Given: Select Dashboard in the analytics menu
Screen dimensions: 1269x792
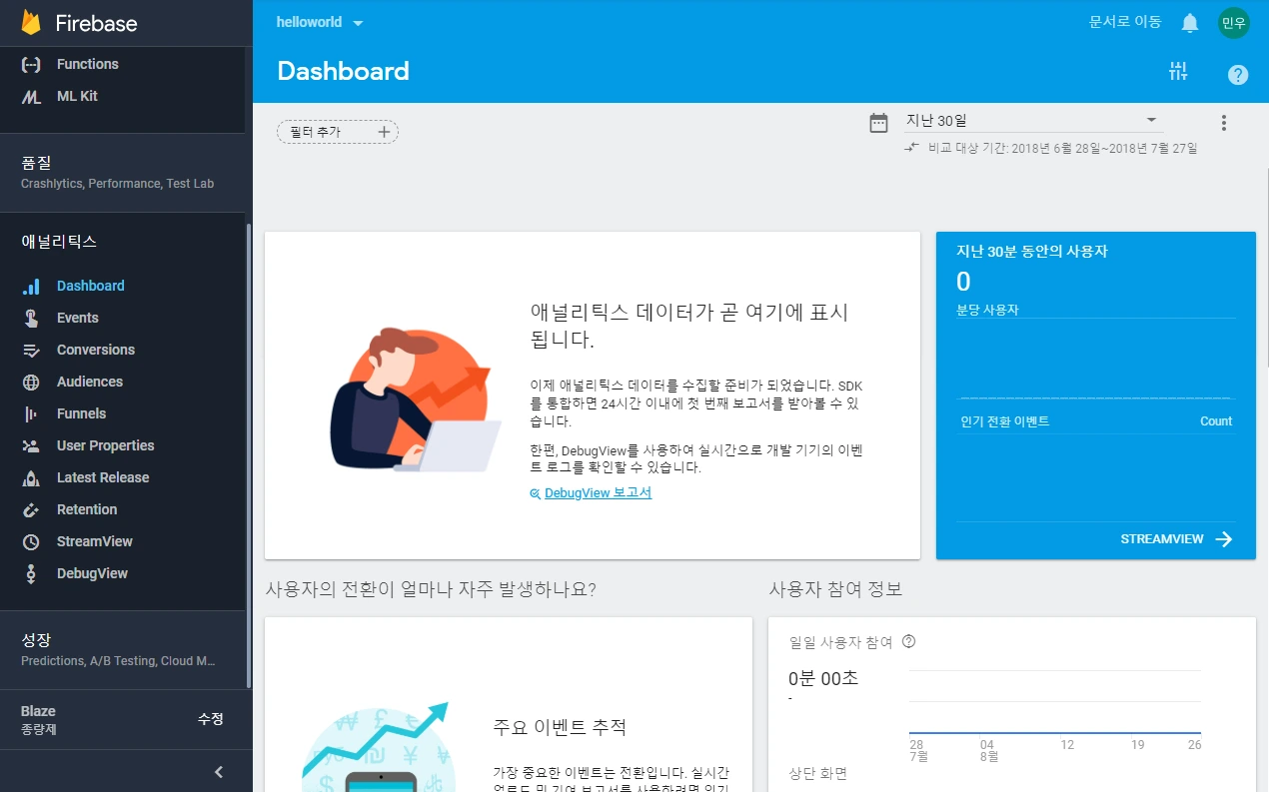Looking at the screenshot, I should click(x=91, y=286).
